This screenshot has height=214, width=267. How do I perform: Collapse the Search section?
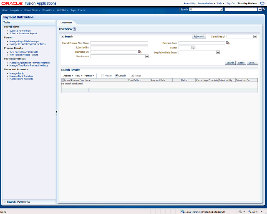[x=63, y=37]
